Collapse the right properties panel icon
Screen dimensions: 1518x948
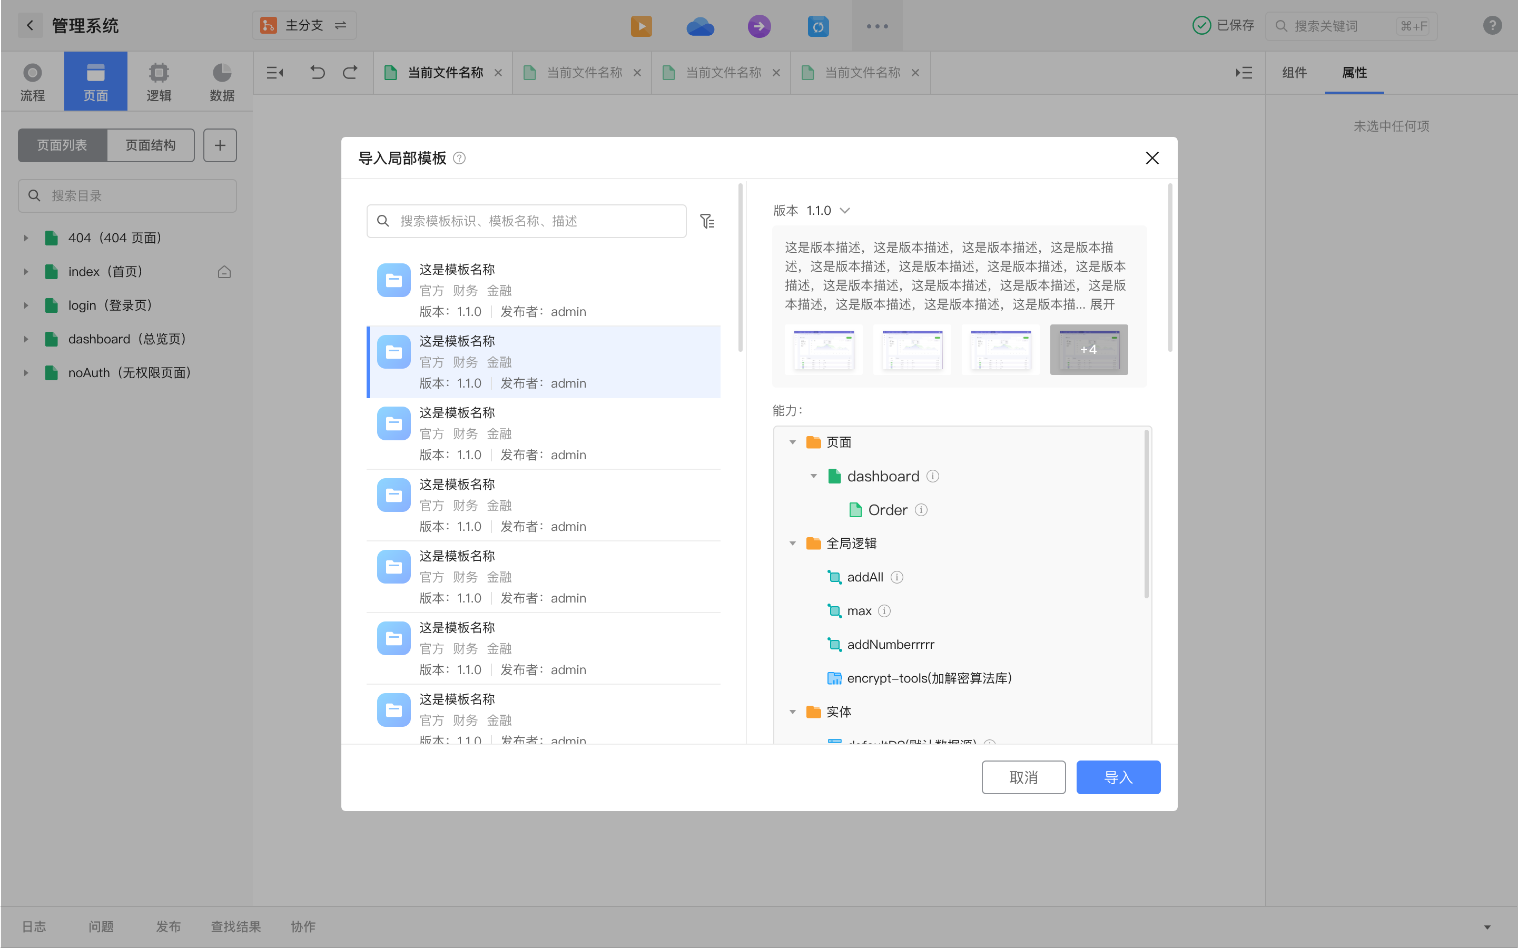[x=1244, y=73]
